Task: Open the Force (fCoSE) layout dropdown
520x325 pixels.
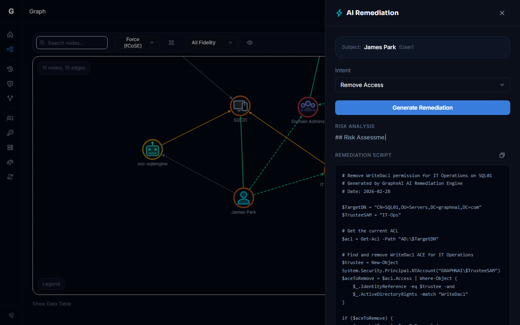Action: (137, 43)
